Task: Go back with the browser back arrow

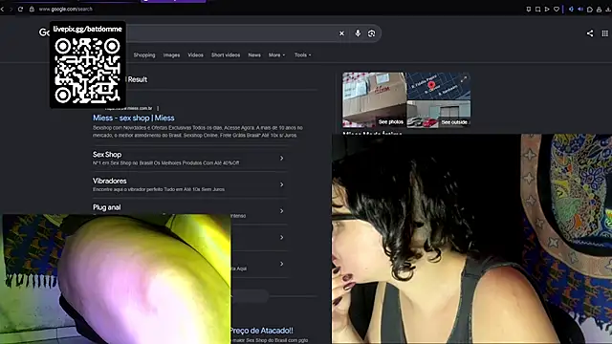Action: 3,9
